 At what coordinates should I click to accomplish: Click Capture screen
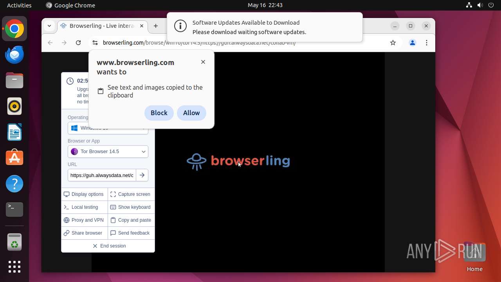[x=131, y=194]
